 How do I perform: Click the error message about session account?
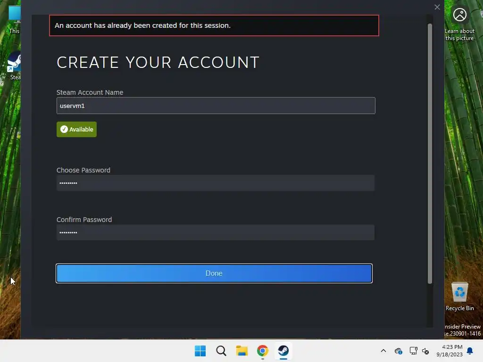214,25
